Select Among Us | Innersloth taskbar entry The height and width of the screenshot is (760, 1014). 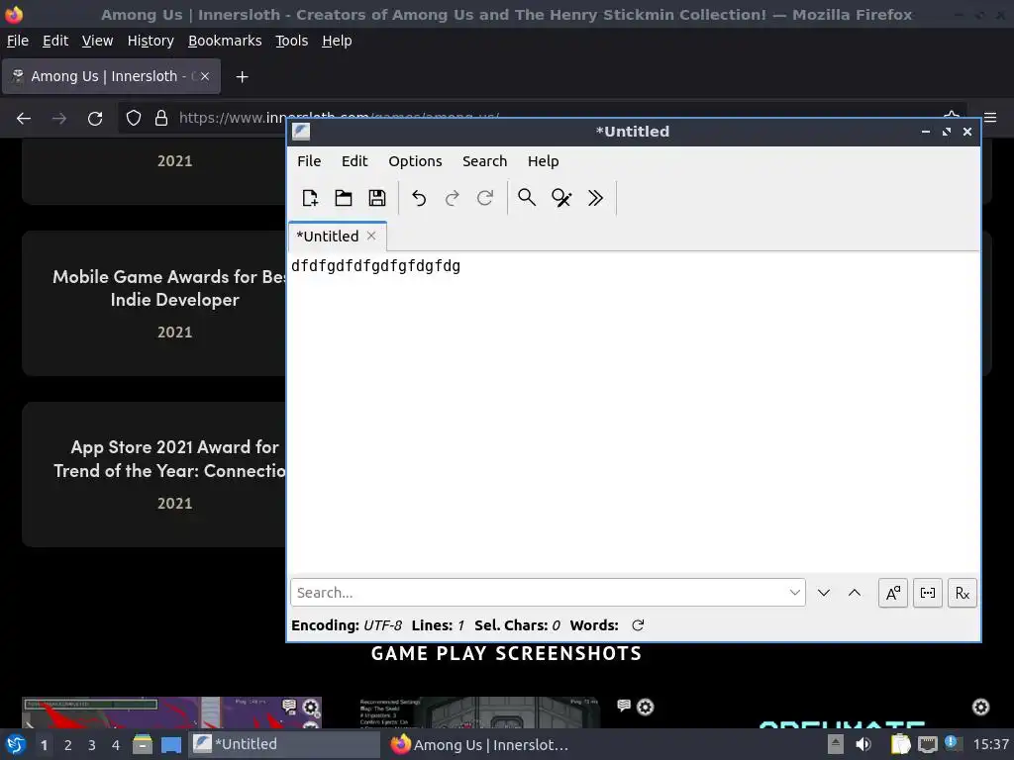click(480, 744)
